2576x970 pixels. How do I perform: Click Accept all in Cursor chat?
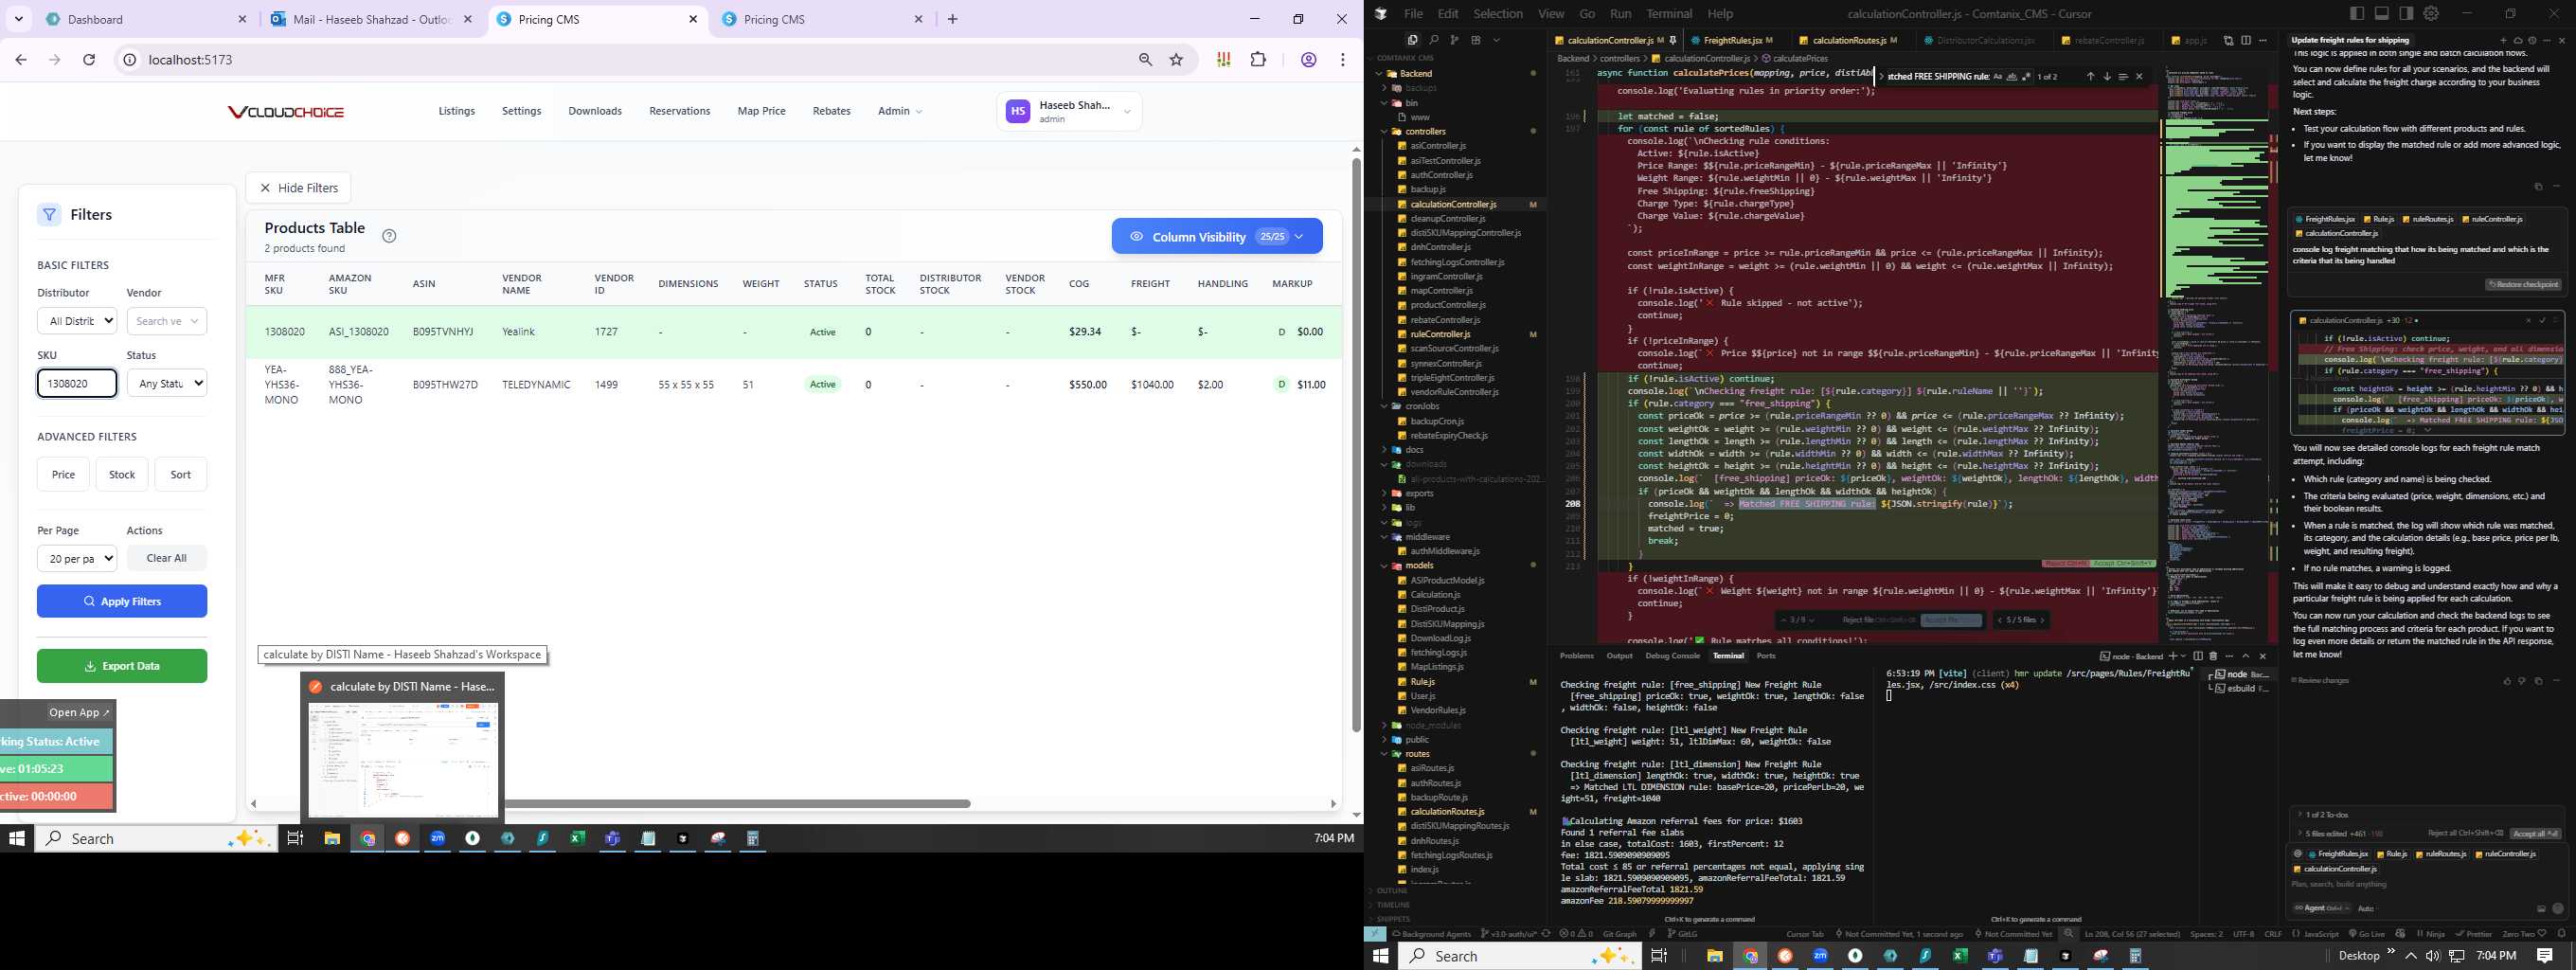tap(2535, 833)
